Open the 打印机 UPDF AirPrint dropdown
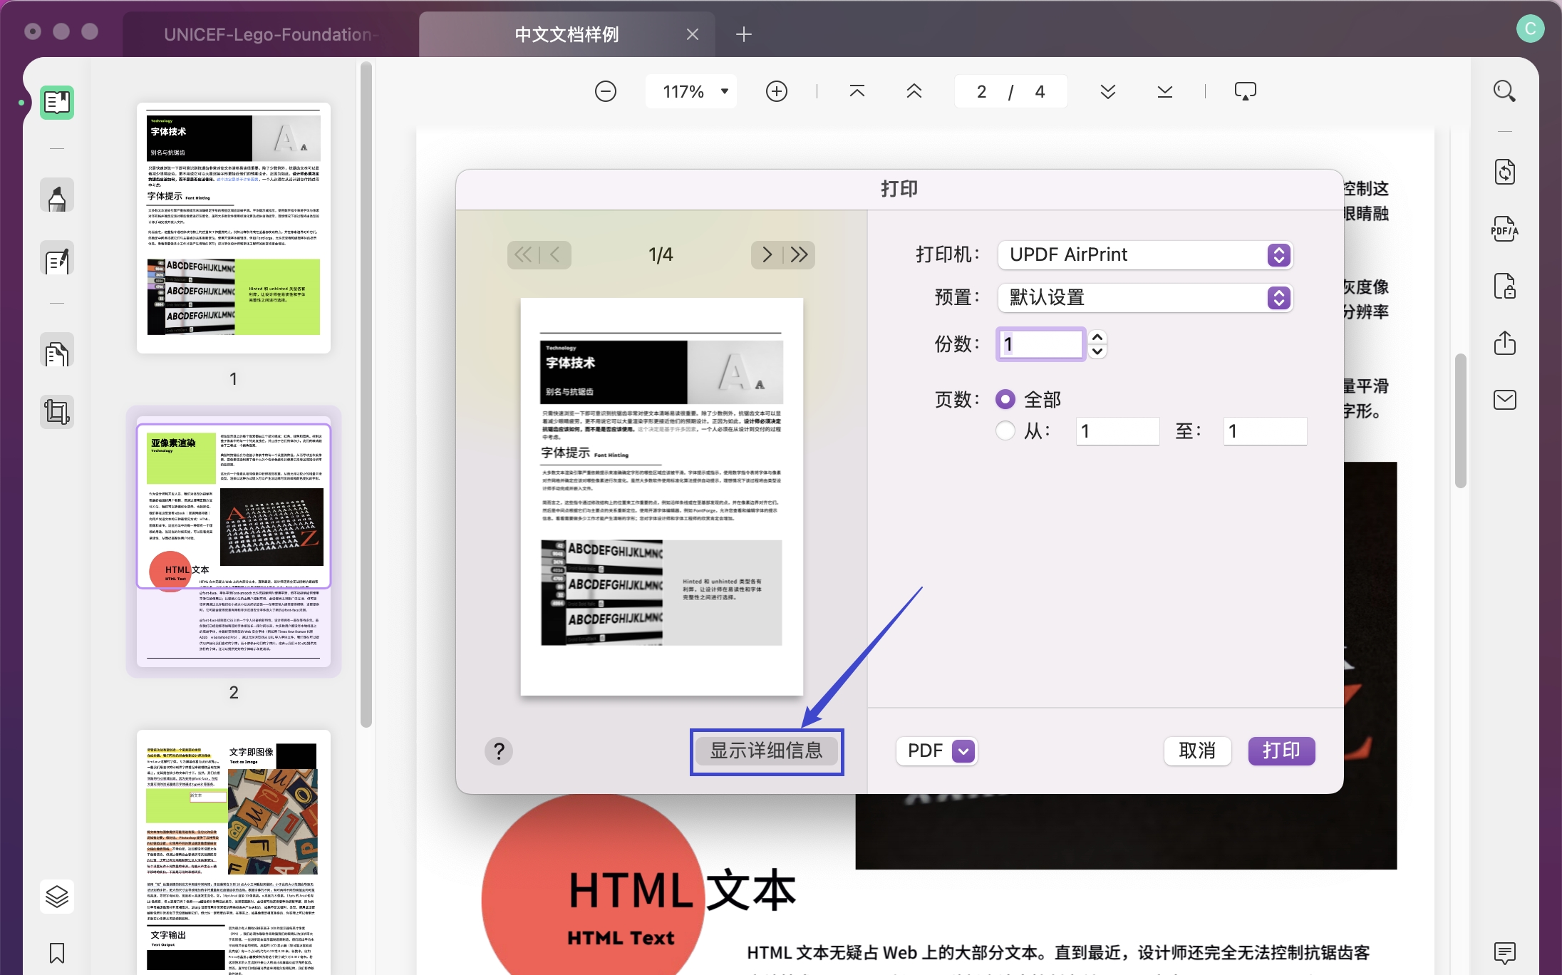Viewport: 1562px width, 975px height. 1145,255
